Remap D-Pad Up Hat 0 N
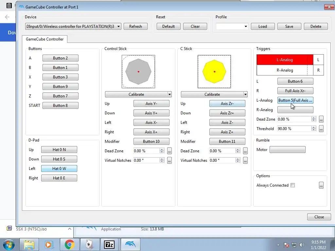The width and height of the screenshot is (335, 251). (x=59, y=150)
